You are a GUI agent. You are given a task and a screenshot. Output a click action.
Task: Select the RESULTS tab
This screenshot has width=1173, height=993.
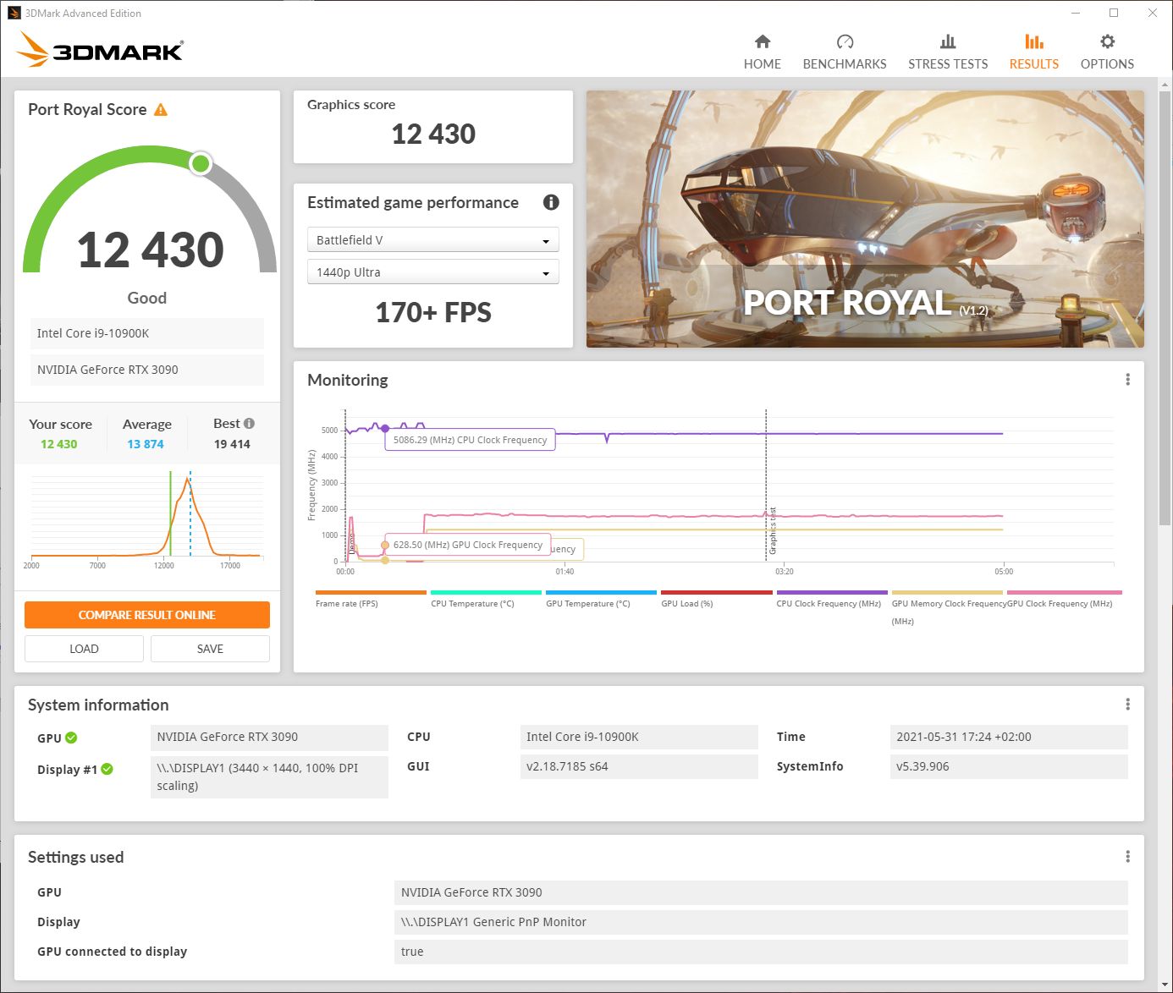click(x=1033, y=52)
